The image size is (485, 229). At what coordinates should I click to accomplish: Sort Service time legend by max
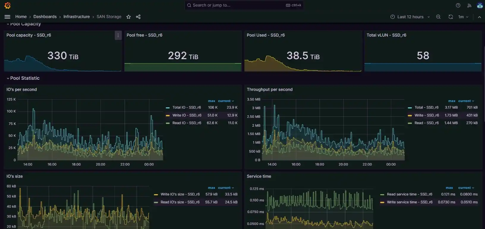pos(449,188)
